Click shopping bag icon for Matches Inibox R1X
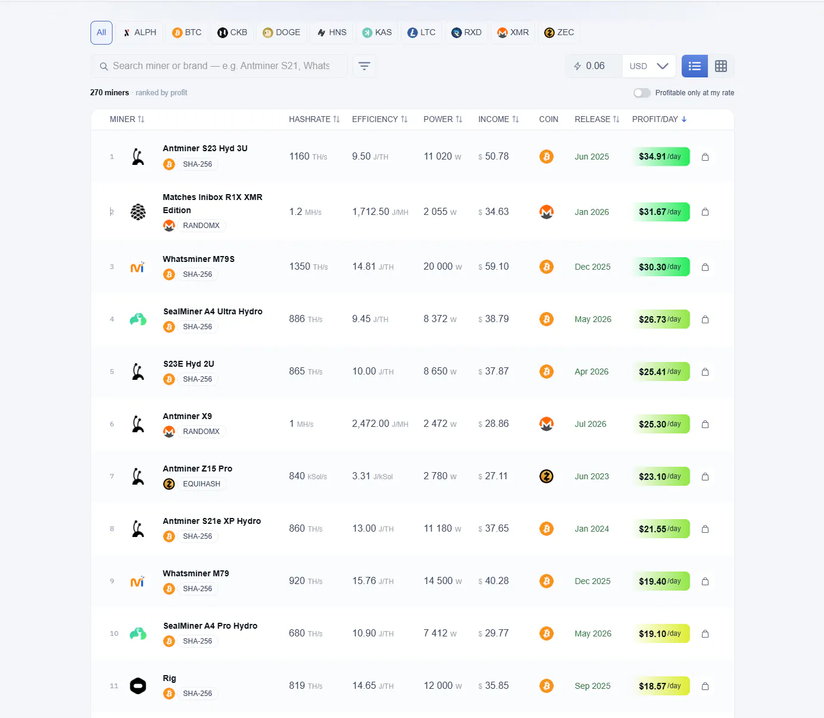 (x=705, y=212)
